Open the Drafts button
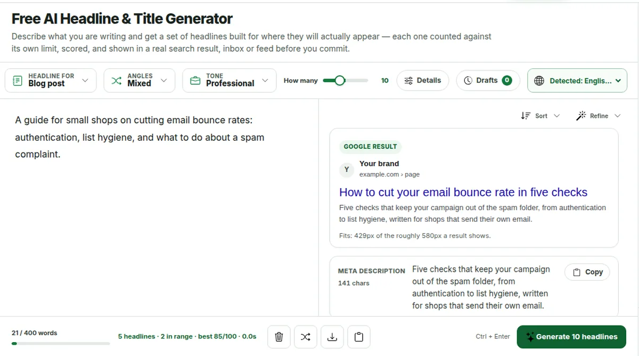The height and width of the screenshot is (356, 639). (488, 80)
